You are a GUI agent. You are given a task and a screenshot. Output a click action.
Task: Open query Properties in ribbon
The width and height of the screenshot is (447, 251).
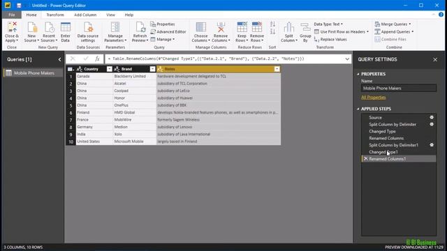click(x=163, y=24)
